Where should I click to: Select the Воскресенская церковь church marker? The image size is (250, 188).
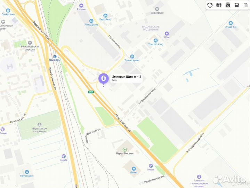point(30,42)
